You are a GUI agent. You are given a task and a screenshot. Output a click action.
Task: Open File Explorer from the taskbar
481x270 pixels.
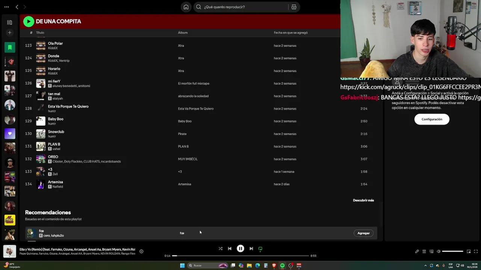[249, 265]
